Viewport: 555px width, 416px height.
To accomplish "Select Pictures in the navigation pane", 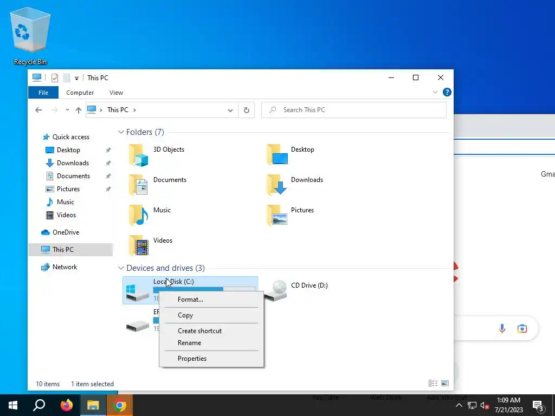I will point(68,189).
